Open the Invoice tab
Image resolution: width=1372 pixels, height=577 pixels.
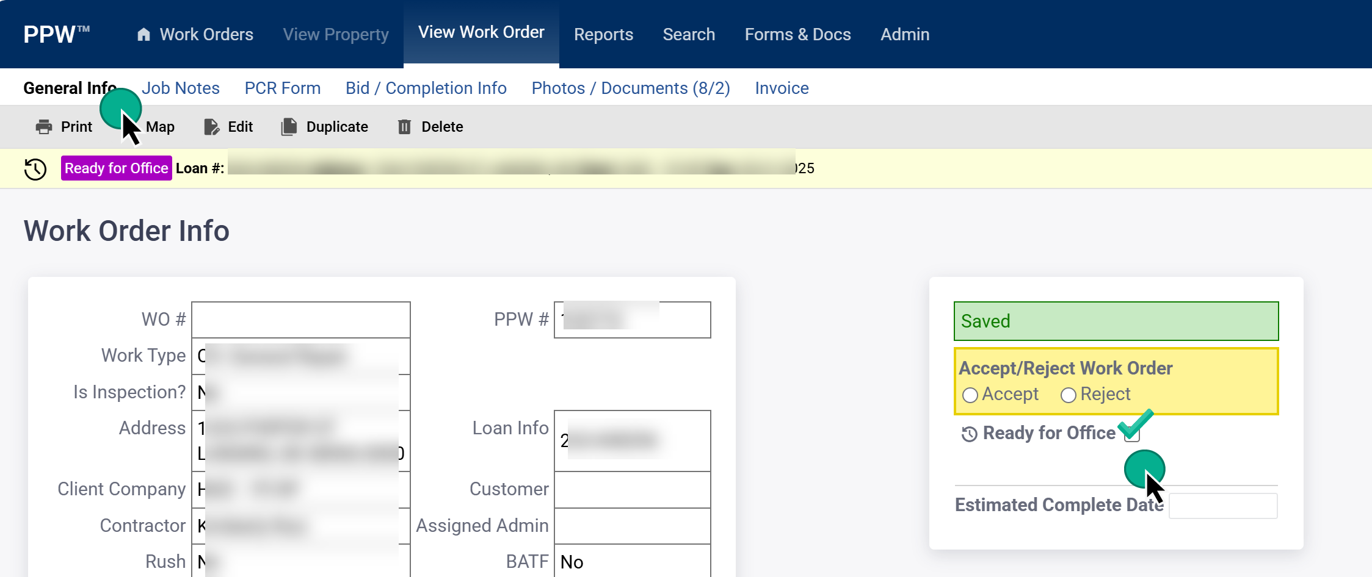click(782, 88)
